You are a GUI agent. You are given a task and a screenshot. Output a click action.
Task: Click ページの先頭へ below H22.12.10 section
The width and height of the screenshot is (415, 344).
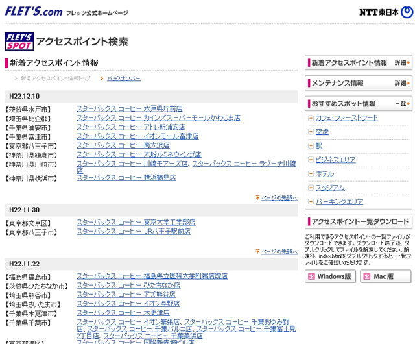pos(279,198)
